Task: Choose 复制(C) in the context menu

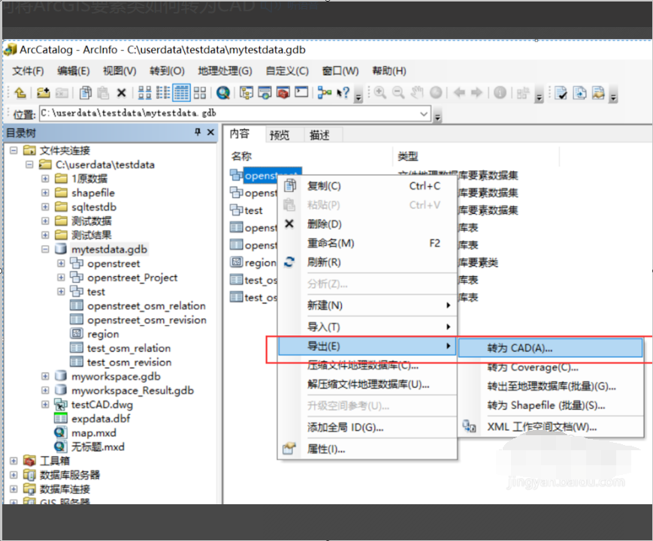Action: click(367, 186)
